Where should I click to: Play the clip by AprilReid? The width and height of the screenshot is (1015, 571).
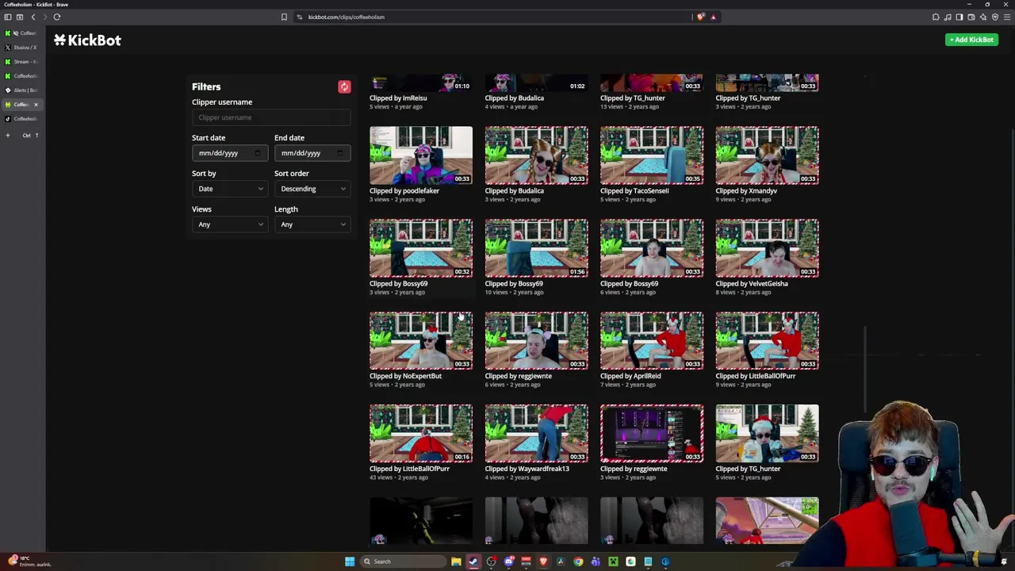click(x=652, y=341)
